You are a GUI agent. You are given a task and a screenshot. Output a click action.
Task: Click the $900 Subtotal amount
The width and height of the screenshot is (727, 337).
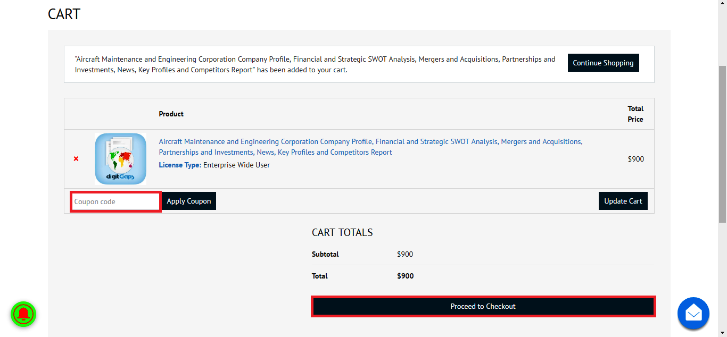405,254
